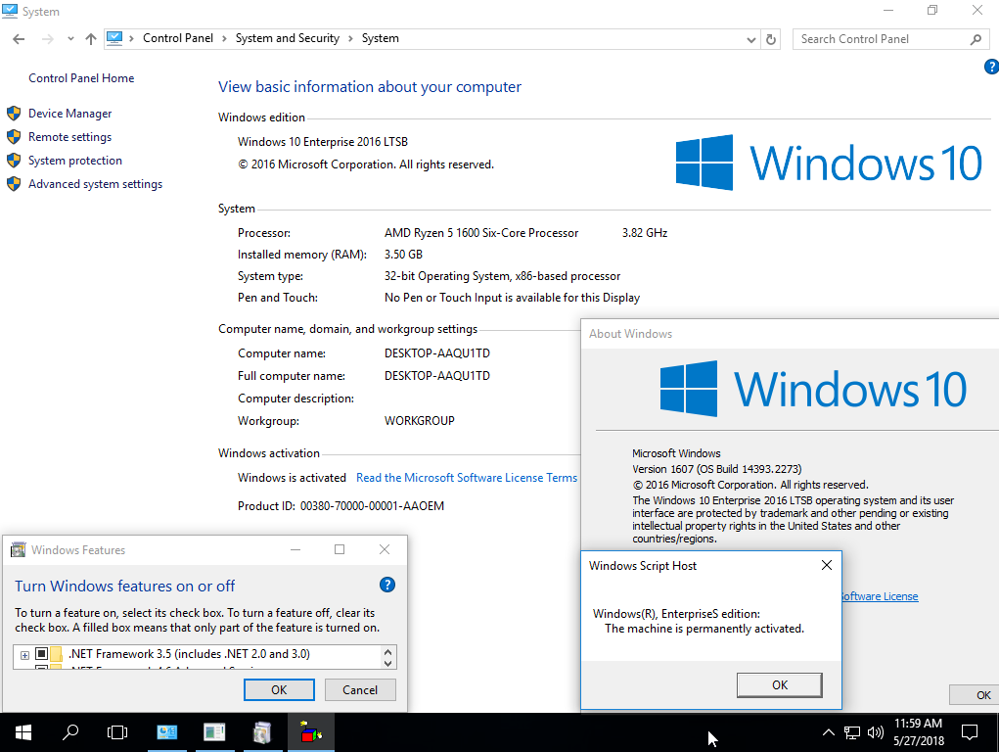Expand the chevron after Control Panel breadcrumb
Image resolution: width=999 pixels, height=752 pixels.
click(224, 39)
